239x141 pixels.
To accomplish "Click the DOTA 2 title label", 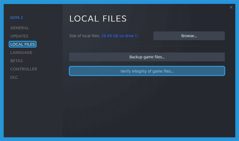I will coord(16,18).
